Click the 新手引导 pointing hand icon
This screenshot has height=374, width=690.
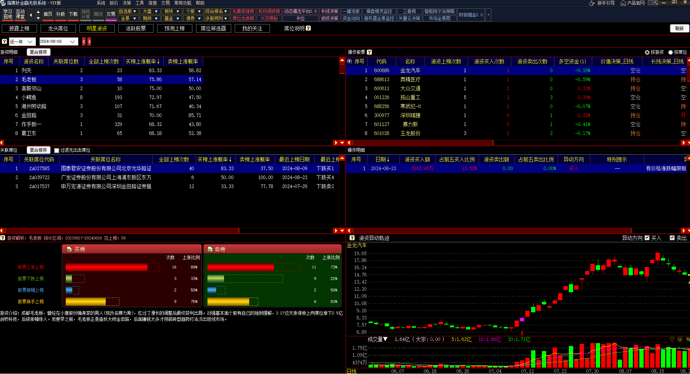tap(592, 3)
